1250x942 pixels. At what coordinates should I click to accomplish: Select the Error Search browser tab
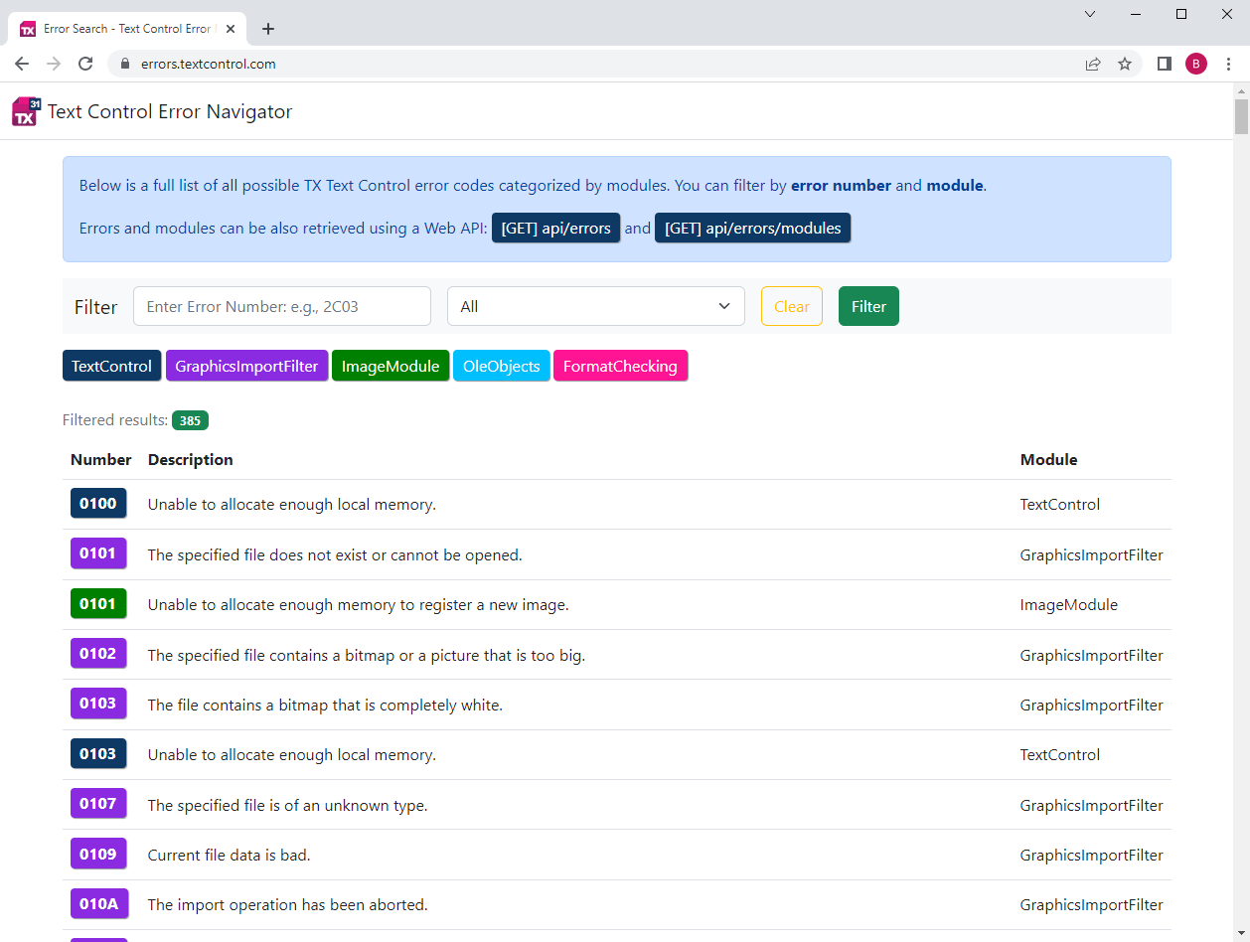(x=126, y=29)
